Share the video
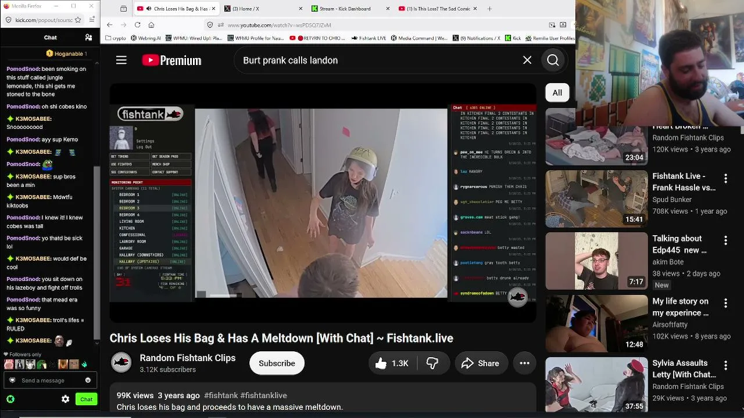 (480, 363)
